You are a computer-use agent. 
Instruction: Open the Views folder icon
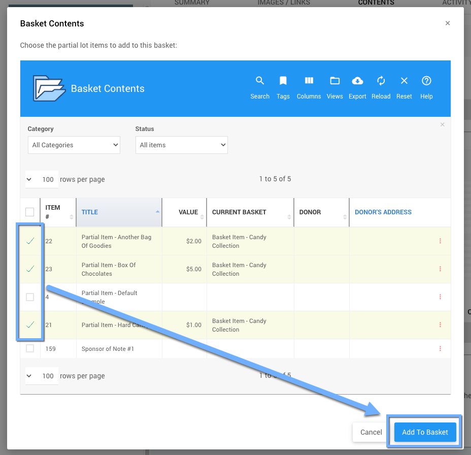point(334,87)
